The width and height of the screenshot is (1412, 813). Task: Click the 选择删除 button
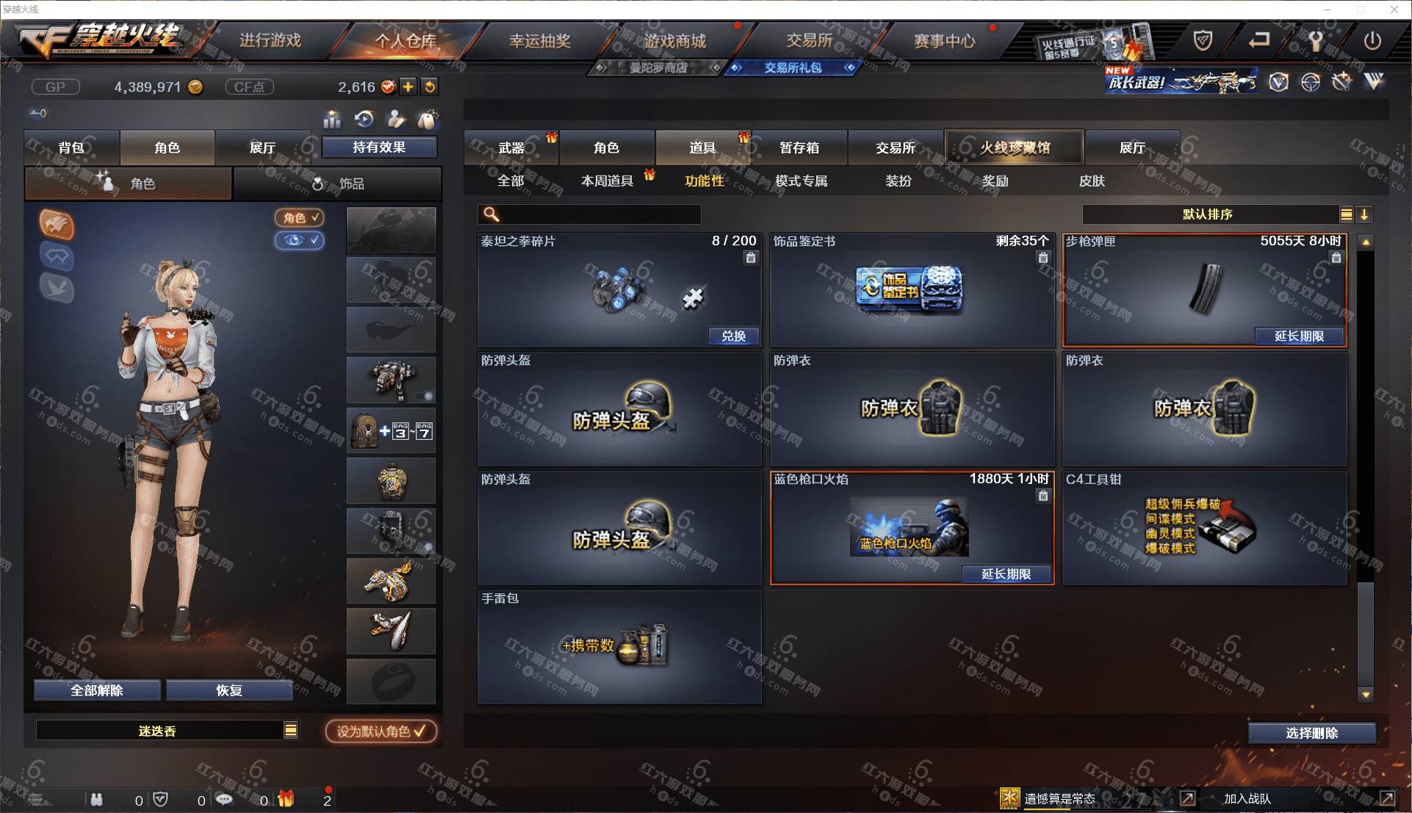tap(1311, 733)
